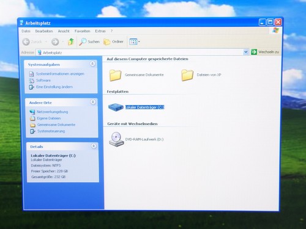Open Gemeinsame Dokumente in Andere Orte
Viewport: 306px width, 229px height.
coord(56,125)
